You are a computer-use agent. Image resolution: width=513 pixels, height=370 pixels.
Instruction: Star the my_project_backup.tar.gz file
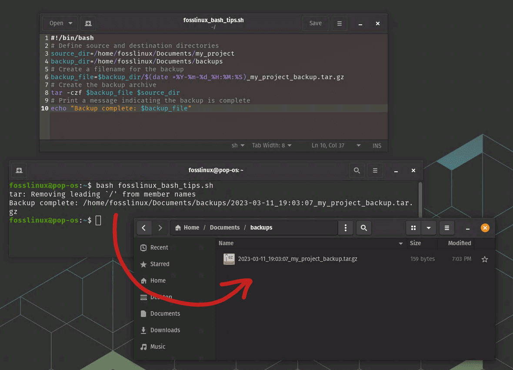[485, 259]
